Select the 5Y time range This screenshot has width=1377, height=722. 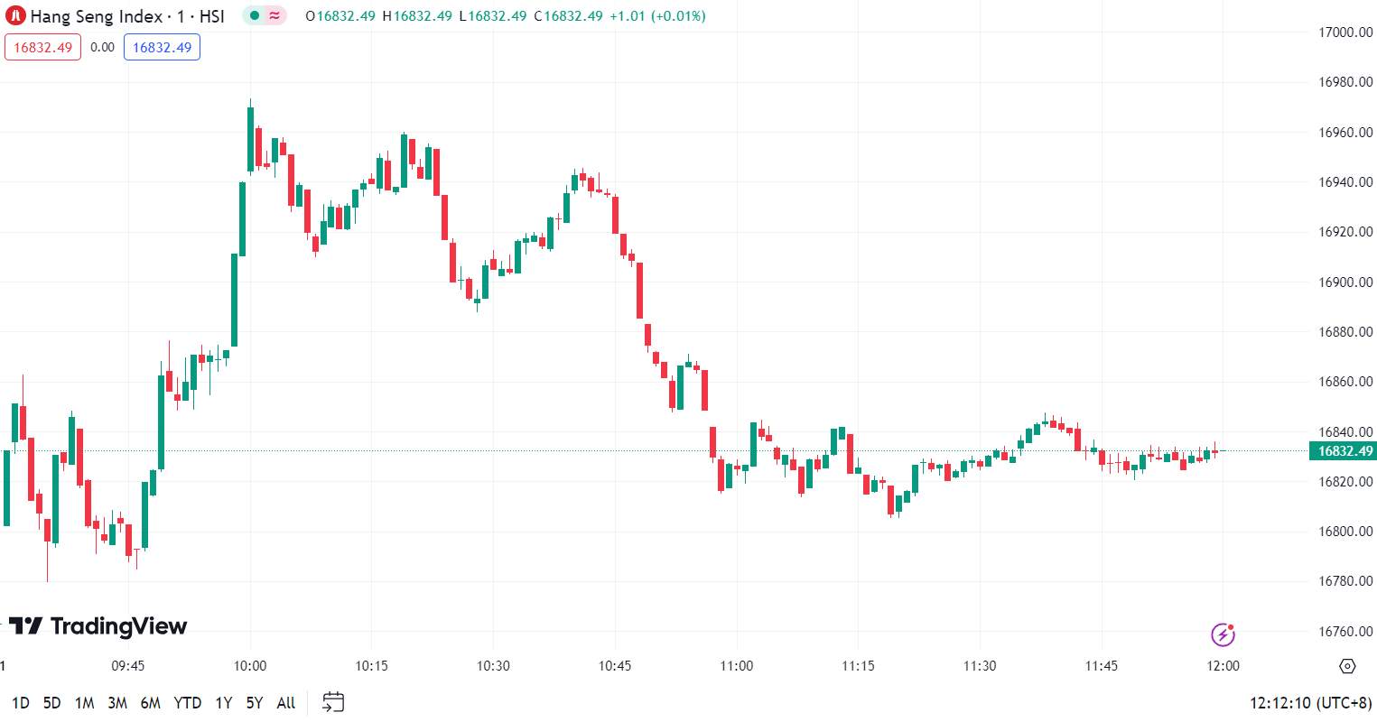click(255, 703)
